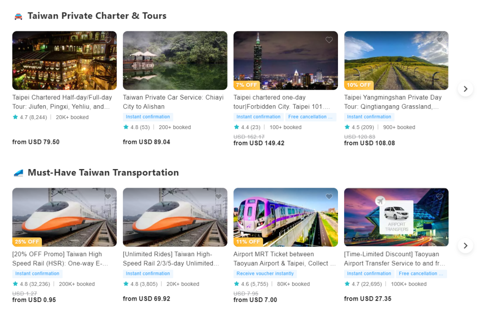The image size is (487, 312).
Task: Click Free cancellation tag on Taipei 101 tour
Action: pos(311,117)
